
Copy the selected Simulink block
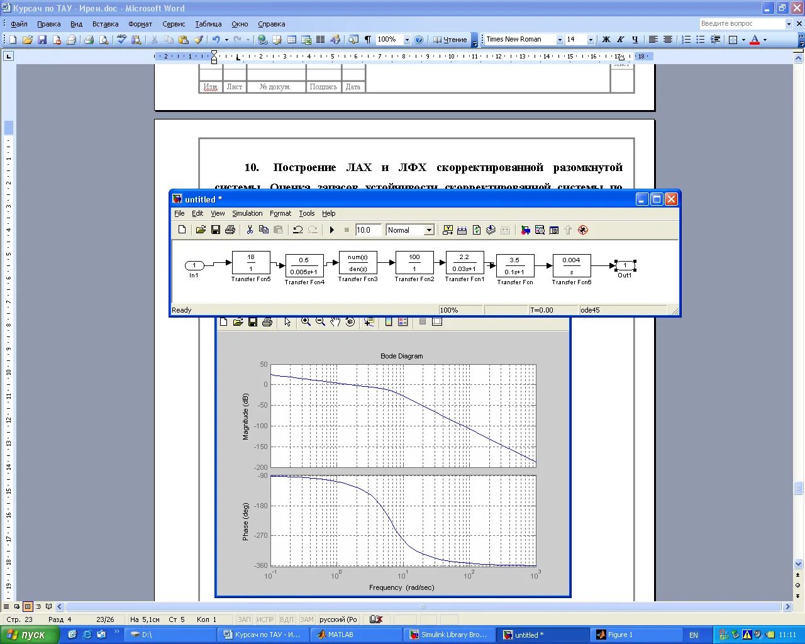264,230
